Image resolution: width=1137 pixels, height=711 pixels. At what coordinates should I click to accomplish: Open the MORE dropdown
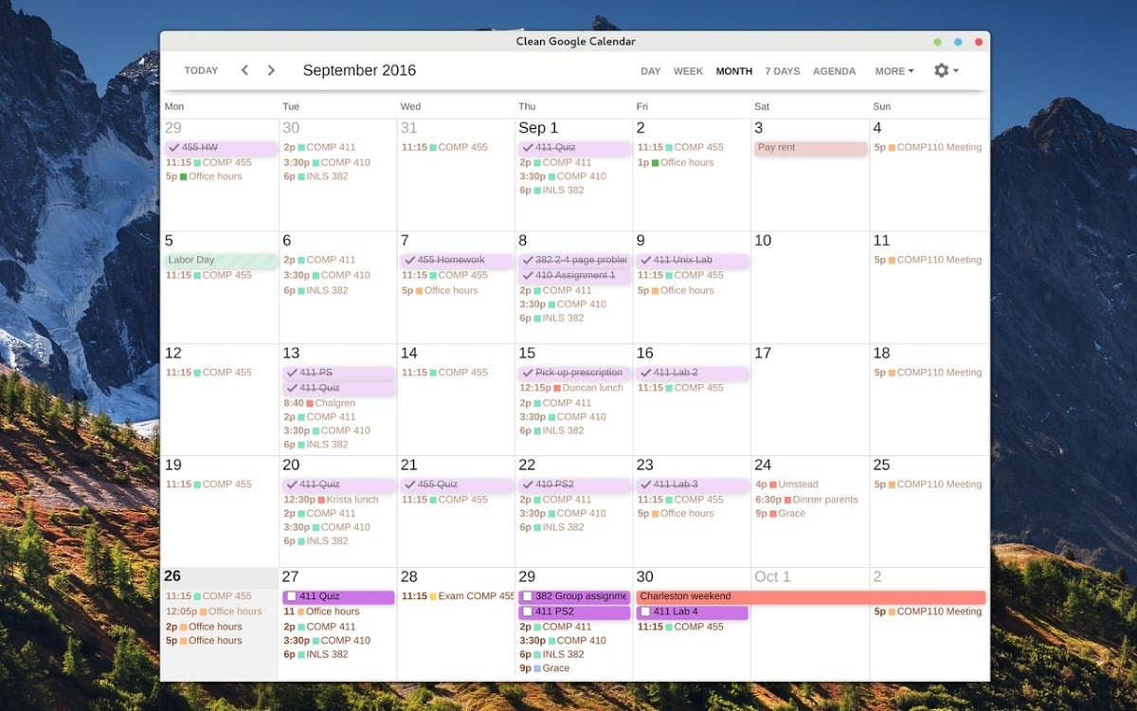(891, 70)
